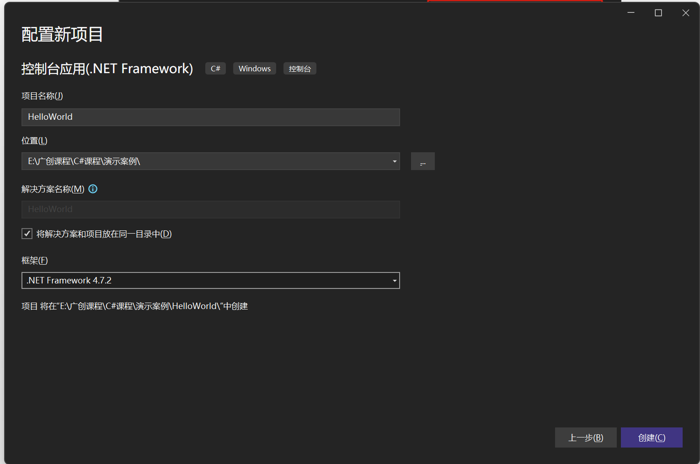Minimize the configure project window
700x464 pixels.
click(x=631, y=13)
